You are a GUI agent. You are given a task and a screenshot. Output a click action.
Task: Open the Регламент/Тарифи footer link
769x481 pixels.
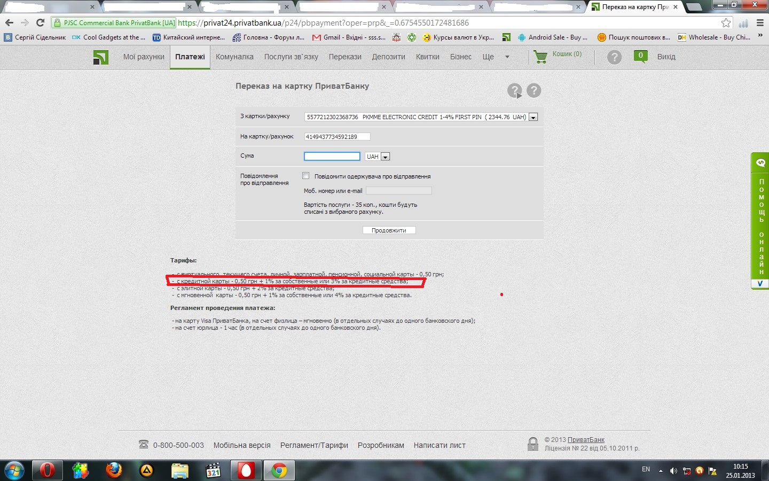(314, 445)
